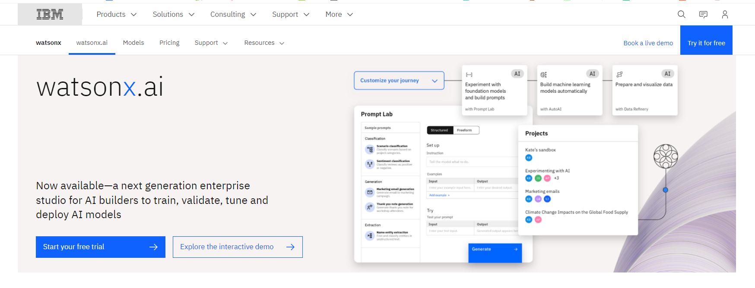Expand the Products menu
Screen dimensions: 755x288
pos(116,14)
